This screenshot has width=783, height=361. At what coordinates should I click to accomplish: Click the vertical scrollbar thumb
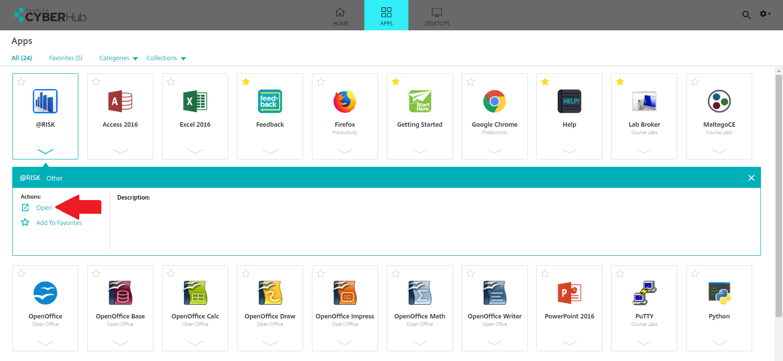pos(779,196)
